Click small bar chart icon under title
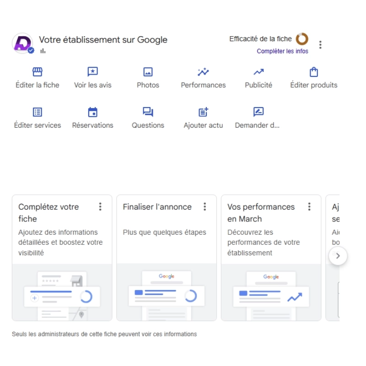The width and height of the screenshot is (366, 366). [x=43, y=51]
